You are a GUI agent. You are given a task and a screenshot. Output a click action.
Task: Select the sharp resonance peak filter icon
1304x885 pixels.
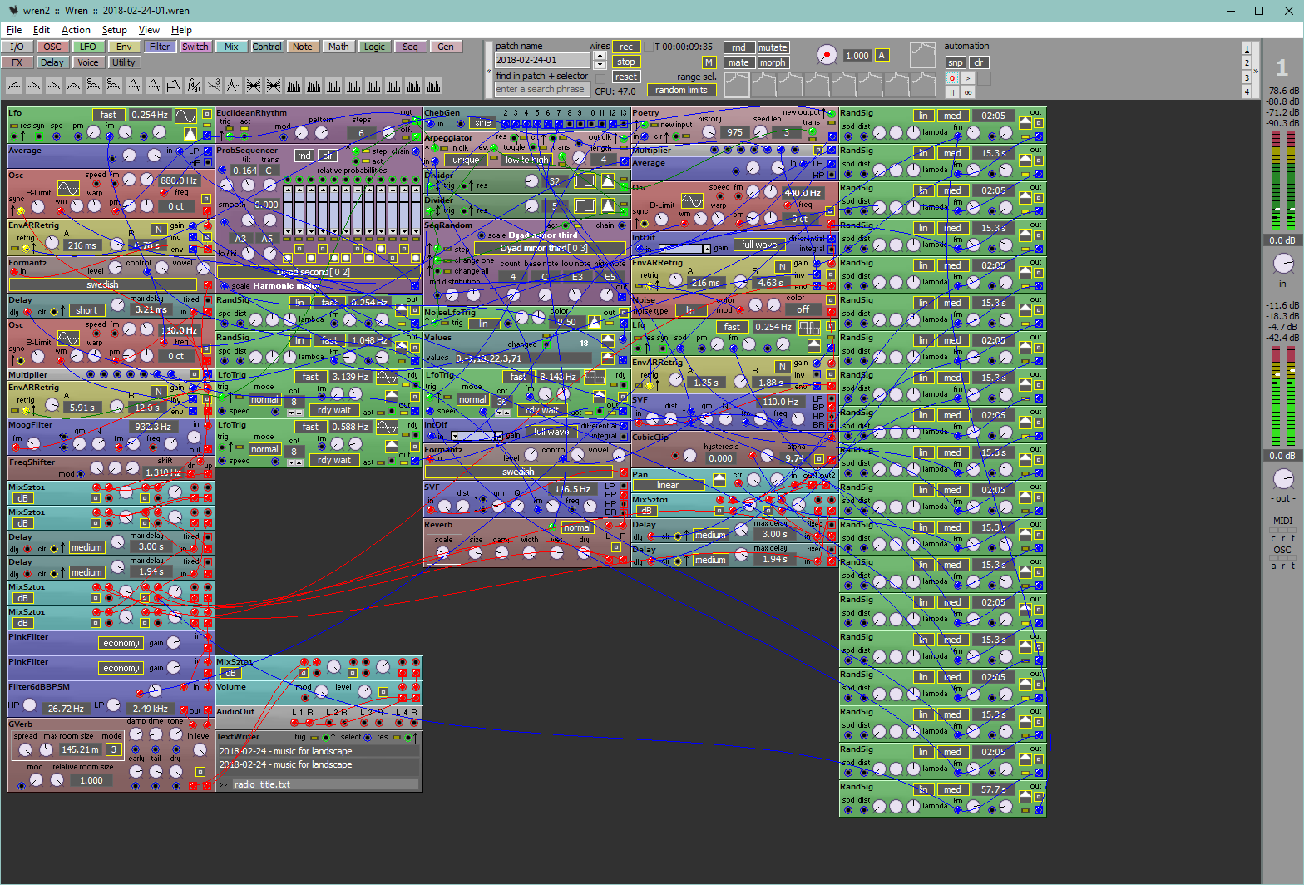pyautogui.click(x=234, y=85)
